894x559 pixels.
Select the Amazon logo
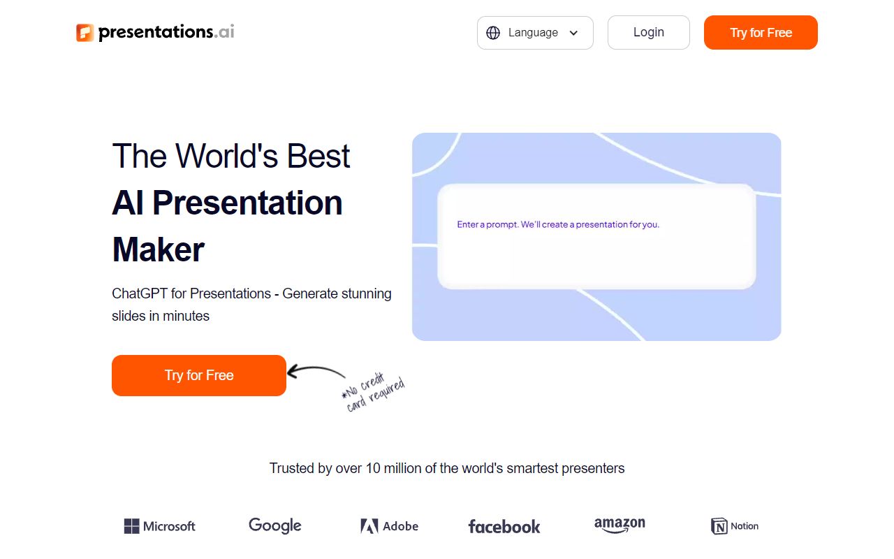(x=619, y=524)
